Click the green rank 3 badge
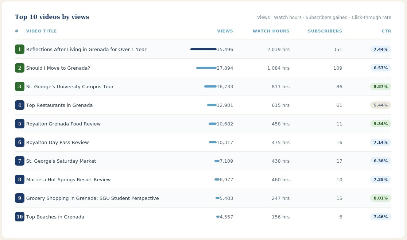407x240 pixels. (20, 86)
